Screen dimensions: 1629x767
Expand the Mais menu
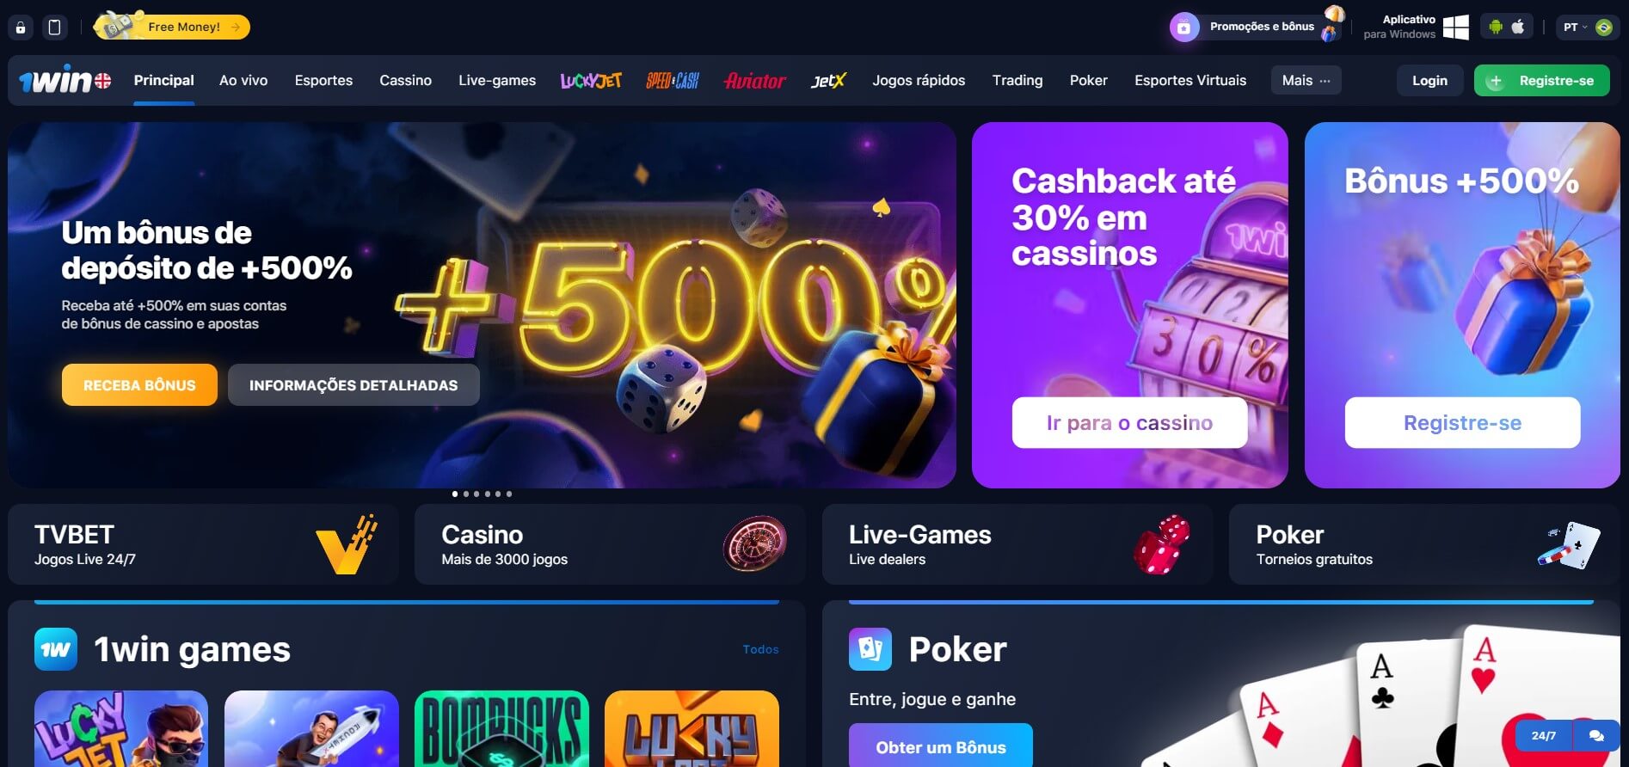click(1306, 81)
